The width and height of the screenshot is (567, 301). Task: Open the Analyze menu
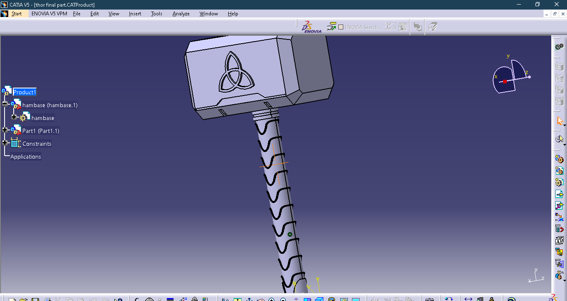coord(181,14)
